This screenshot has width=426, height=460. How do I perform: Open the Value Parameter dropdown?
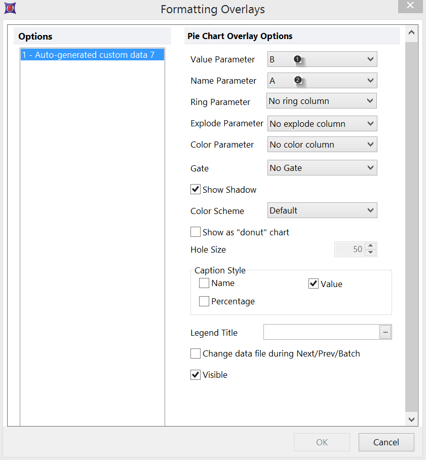pyautogui.click(x=322, y=59)
